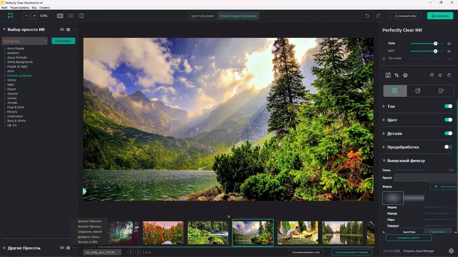Screen dimensions: 458x257
Task: Select the Crop tool
Action: pyautogui.click(x=397, y=75)
